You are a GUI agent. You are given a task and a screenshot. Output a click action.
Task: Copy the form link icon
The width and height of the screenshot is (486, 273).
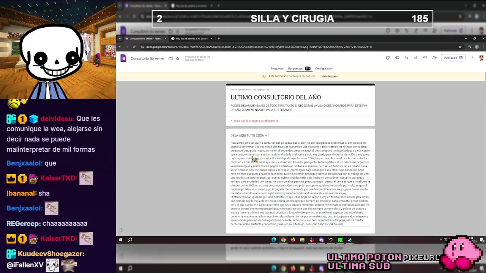(x=425, y=58)
